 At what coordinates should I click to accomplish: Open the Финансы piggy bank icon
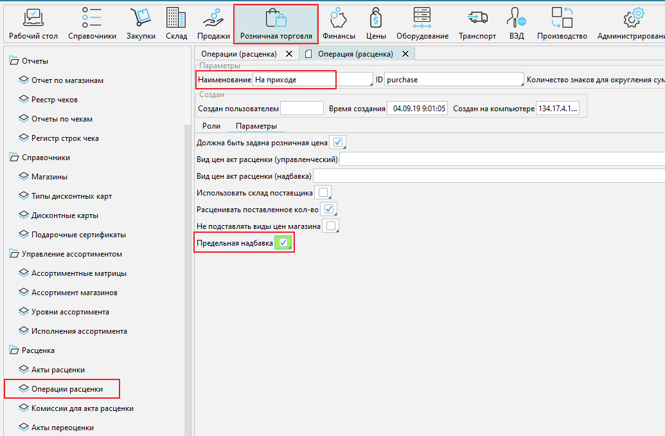coord(338,18)
